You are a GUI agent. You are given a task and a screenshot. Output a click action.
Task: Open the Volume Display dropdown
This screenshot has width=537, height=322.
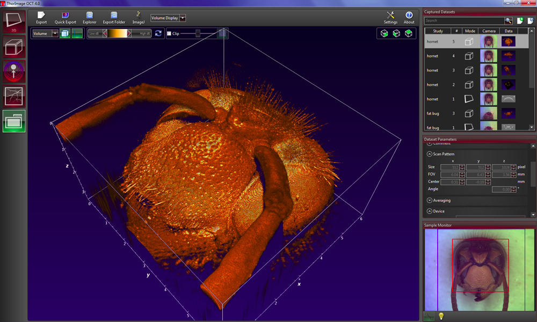[x=183, y=18]
